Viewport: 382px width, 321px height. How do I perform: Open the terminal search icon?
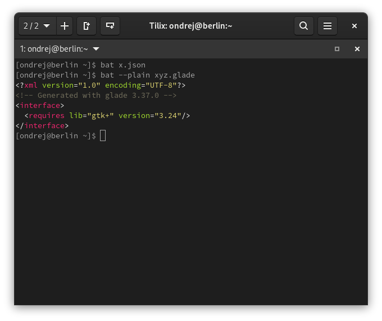point(303,26)
